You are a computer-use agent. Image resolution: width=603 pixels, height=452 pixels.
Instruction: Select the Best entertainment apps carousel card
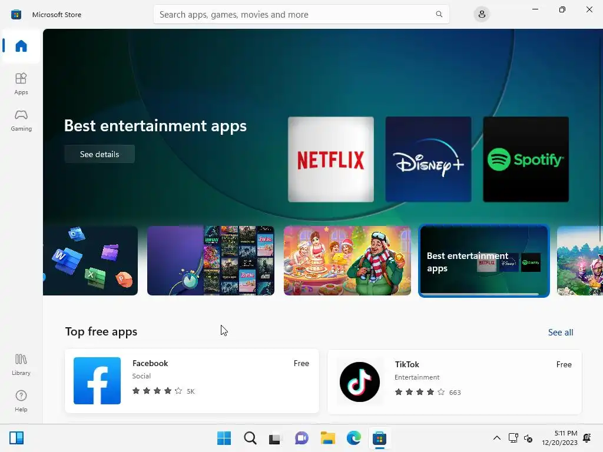click(x=484, y=261)
